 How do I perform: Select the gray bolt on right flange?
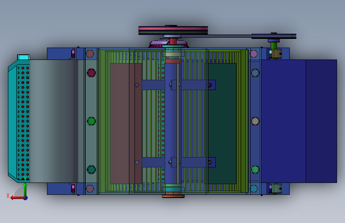pyautogui.click(x=255, y=121)
